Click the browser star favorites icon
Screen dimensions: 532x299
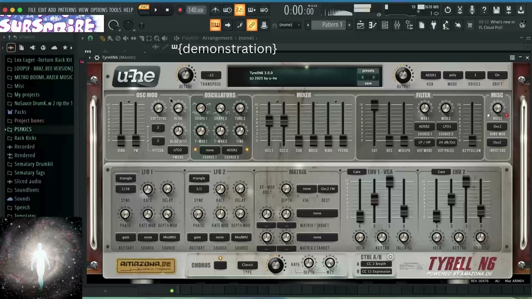(65, 48)
